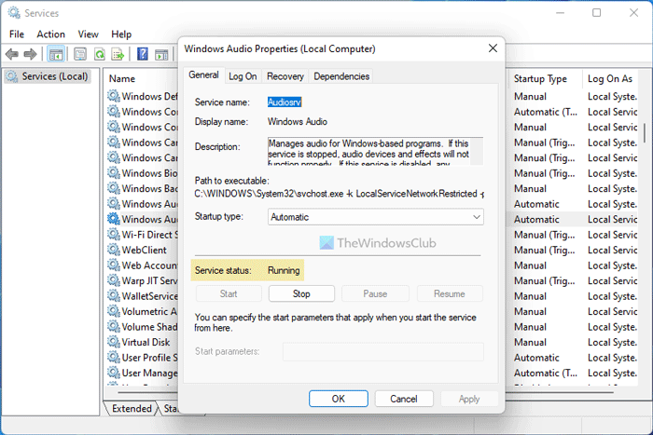Switch to the Extended view tab
Screen dimensions: 653x435
coord(132,408)
